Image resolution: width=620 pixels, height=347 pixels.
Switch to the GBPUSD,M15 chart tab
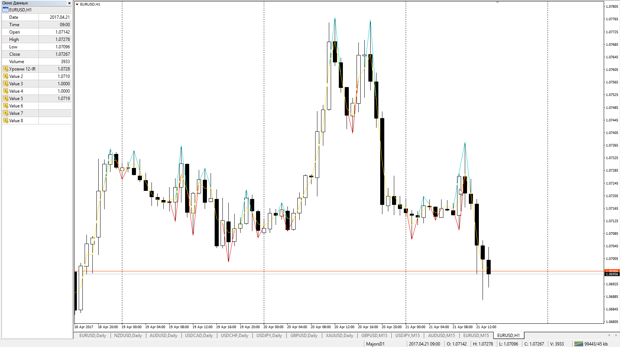374,336
